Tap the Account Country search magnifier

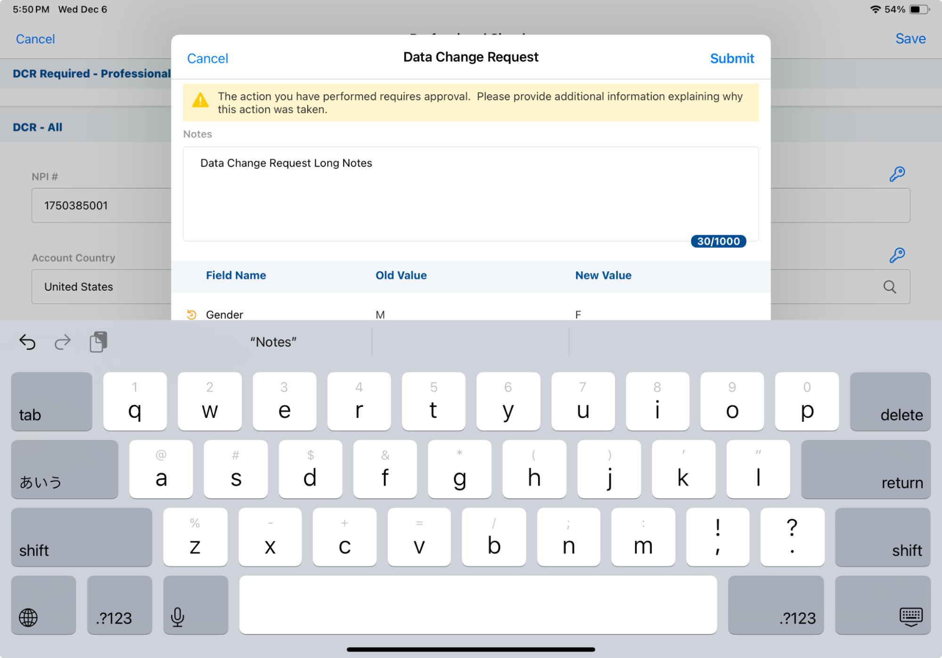pos(889,287)
